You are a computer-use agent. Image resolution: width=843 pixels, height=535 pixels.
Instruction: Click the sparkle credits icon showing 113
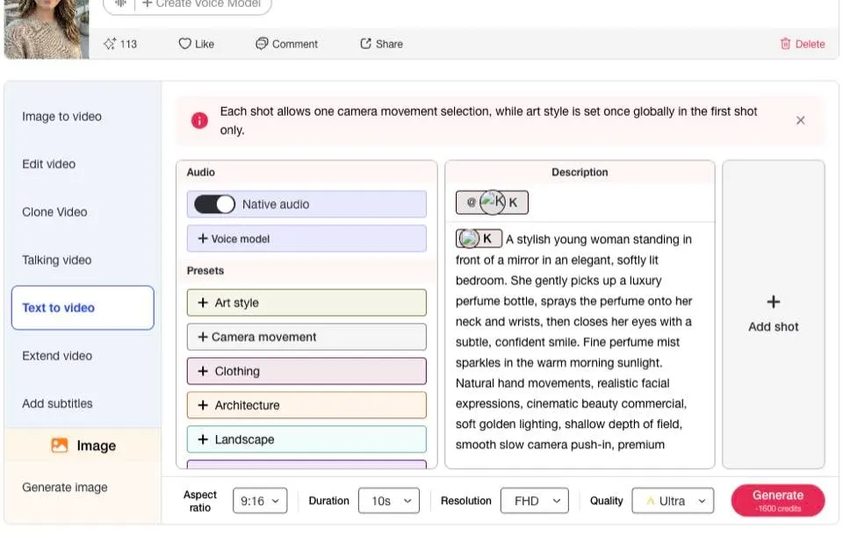110,44
